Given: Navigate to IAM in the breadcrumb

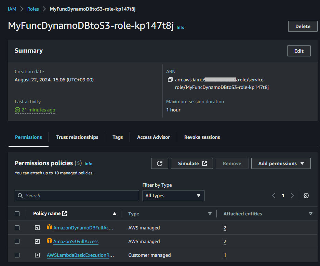Looking at the screenshot, I should click(12, 9).
